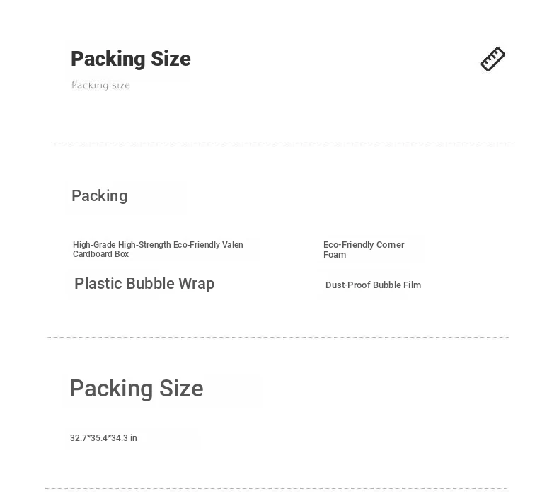Image resolution: width=559 pixels, height=492 pixels.
Task: Click the dashed divider below the title block
Action: 283,144
